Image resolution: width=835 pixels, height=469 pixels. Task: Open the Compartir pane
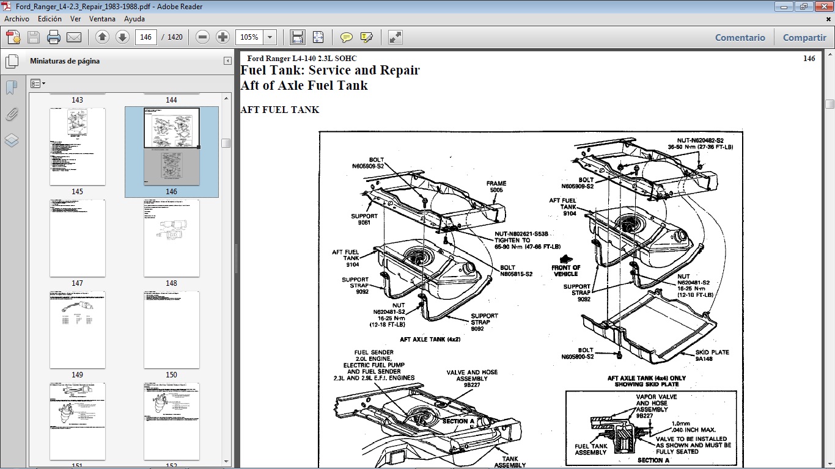click(x=804, y=37)
